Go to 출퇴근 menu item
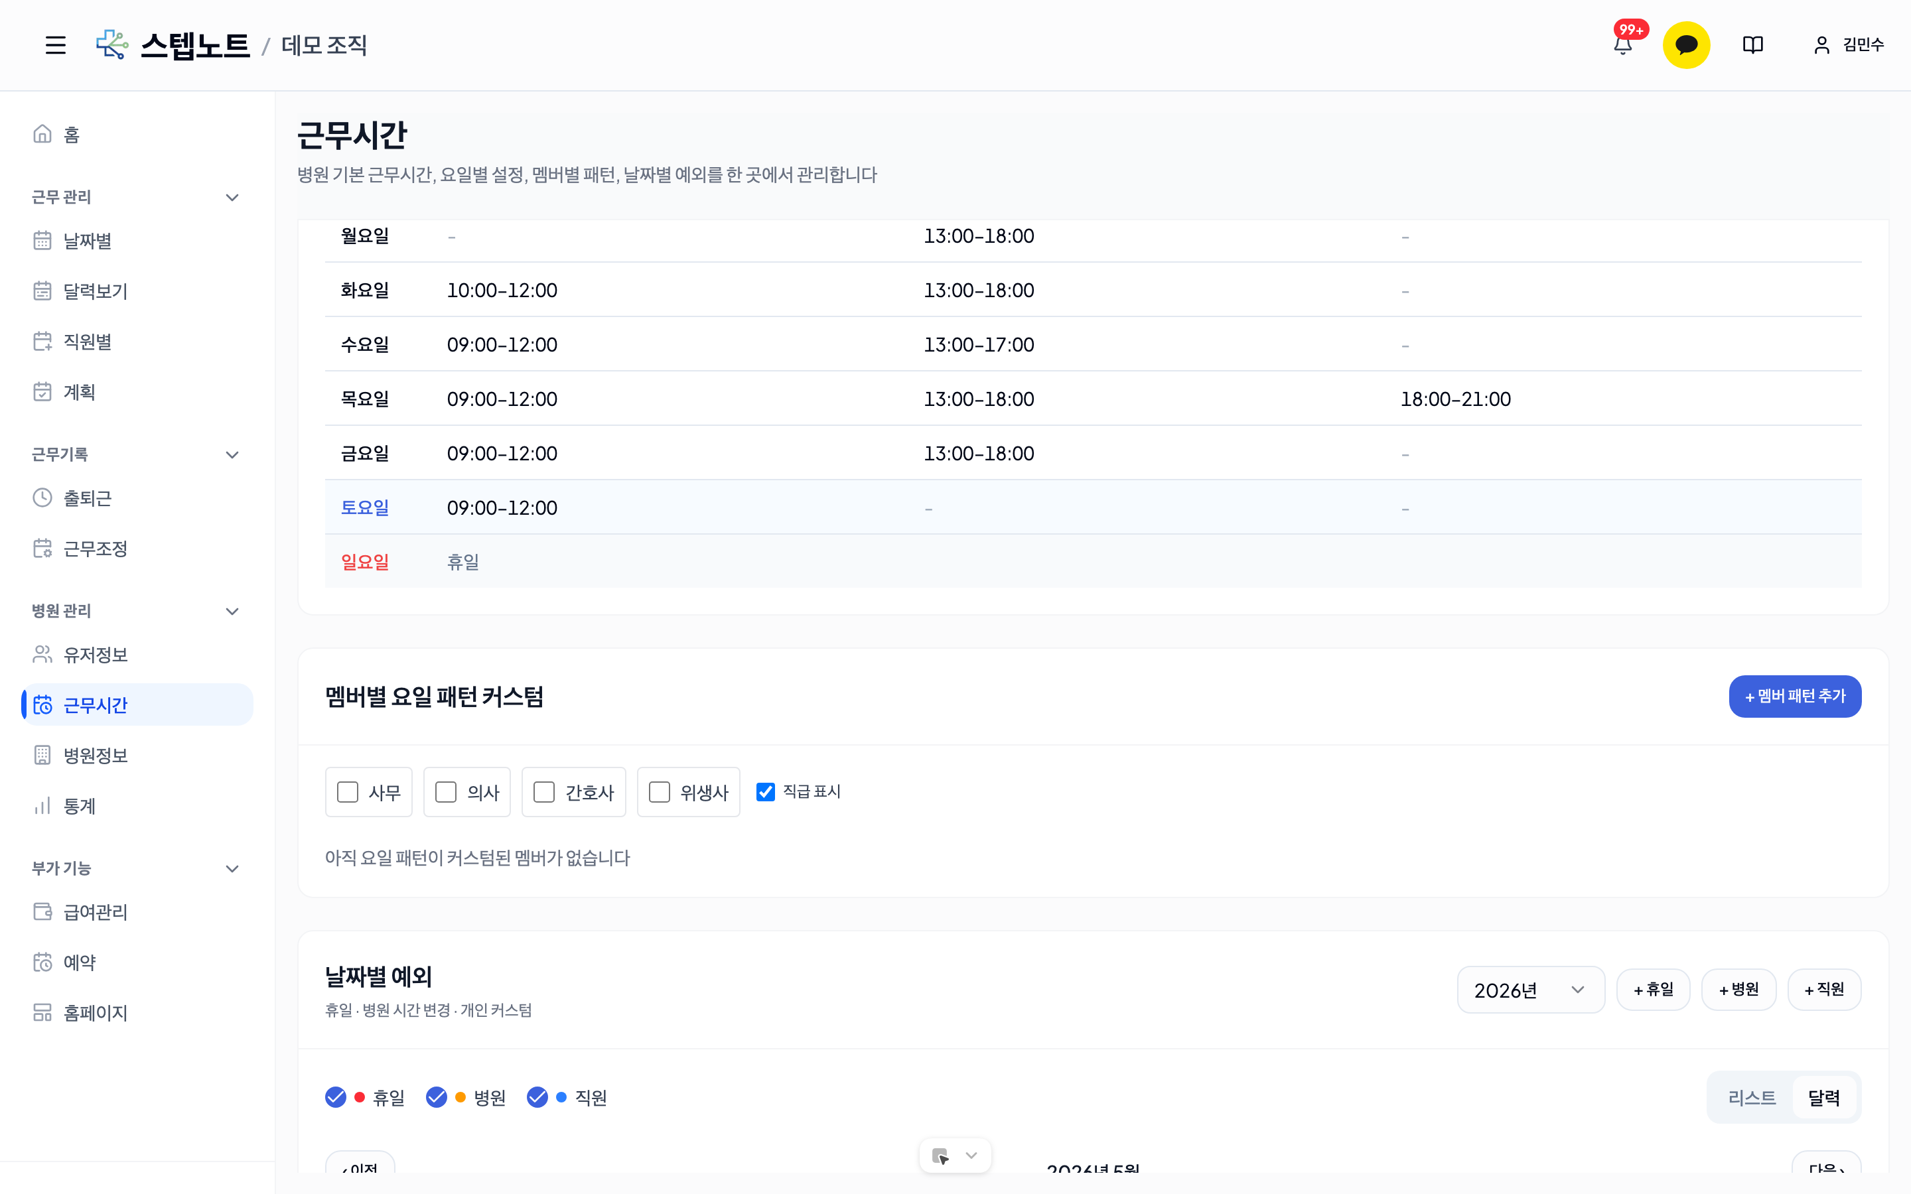The height and width of the screenshot is (1194, 1911). tap(87, 497)
